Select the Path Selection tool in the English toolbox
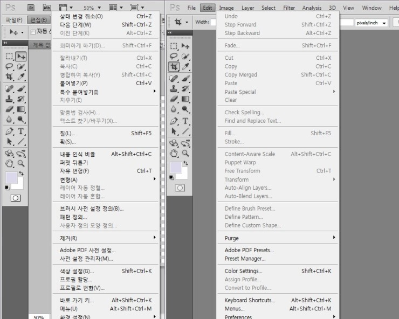Viewport: 399px width, 319px height. coord(174,131)
